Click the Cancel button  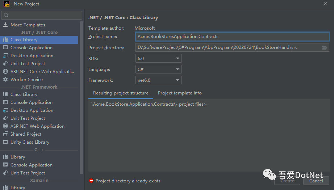click(x=316, y=181)
